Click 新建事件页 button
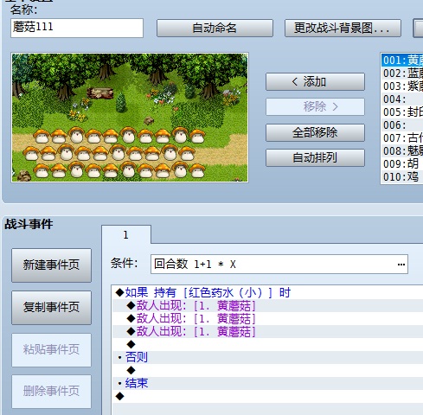This screenshot has width=423, height=415. tap(51, 265)
